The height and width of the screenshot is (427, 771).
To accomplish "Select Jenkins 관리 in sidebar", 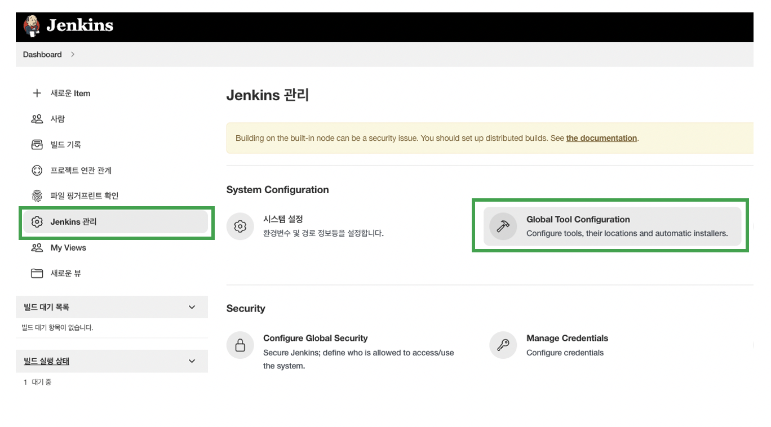I will [x=115, y=222].
